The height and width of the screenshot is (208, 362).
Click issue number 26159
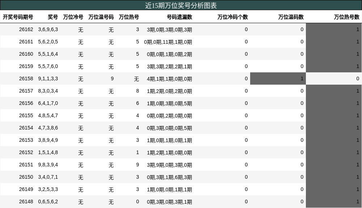tap(26, 67)
